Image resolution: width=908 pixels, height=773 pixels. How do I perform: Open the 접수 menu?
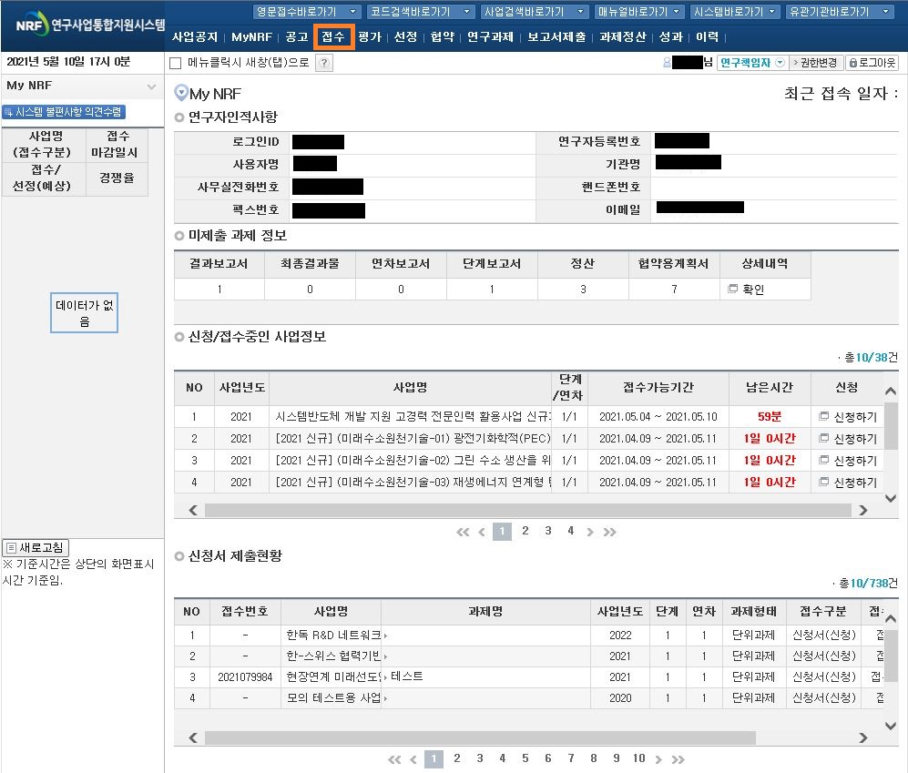(x=332, y=37)
